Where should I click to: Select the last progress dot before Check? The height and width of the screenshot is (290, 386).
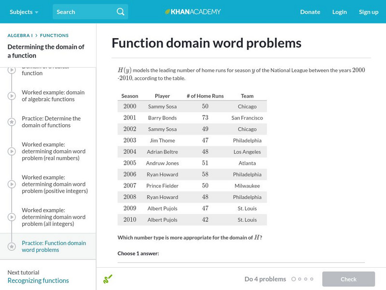[x=312, y=279]
